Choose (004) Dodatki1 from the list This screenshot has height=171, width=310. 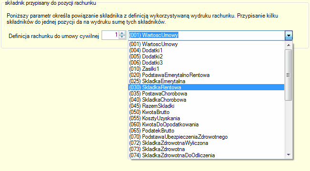206,50
